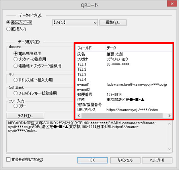The height and width of the screenshot is (170, 187).
Task: Select the 差出人データ radio button
Action: click(8, 22)
